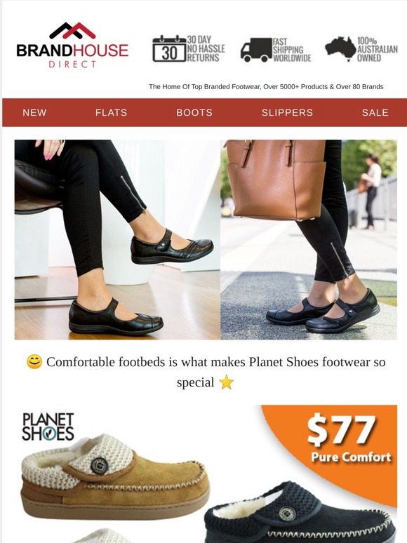Go to the BOOTS category
The width and height of the screenshot is (407, 543).
(194, 112)
